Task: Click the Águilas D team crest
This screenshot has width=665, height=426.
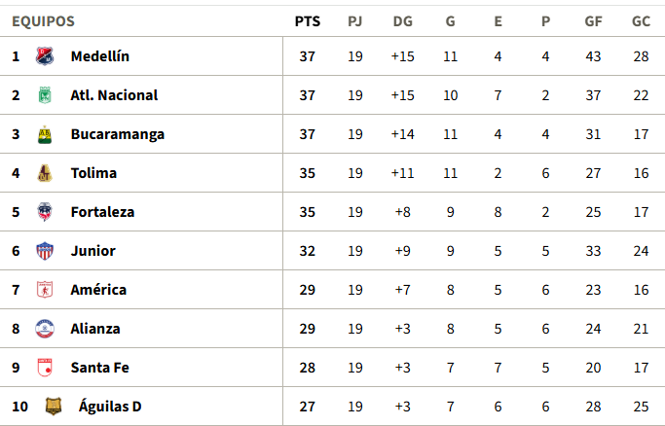Action: coord(54,407)
